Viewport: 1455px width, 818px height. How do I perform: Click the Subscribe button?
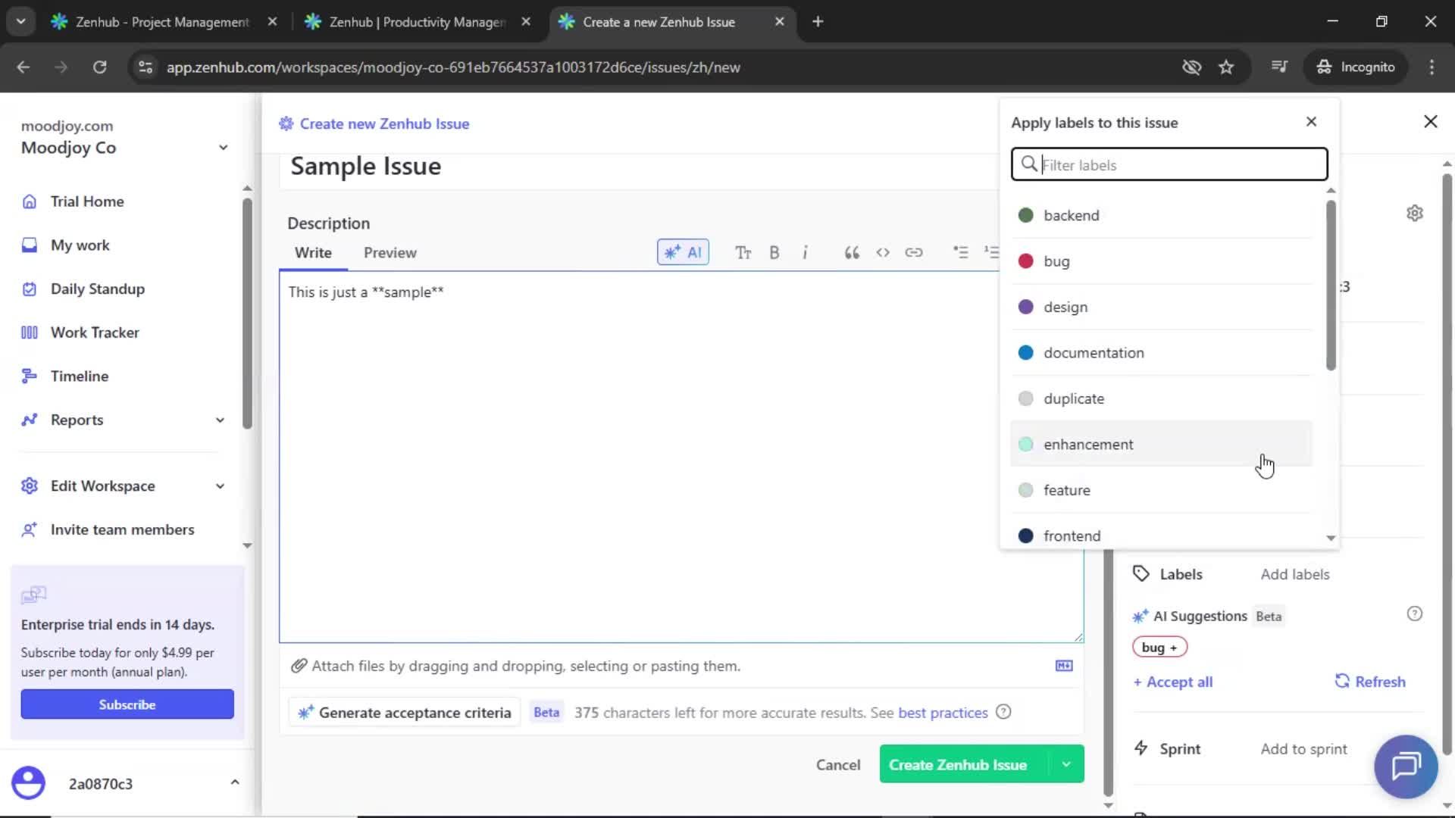[x=127, y=704]
